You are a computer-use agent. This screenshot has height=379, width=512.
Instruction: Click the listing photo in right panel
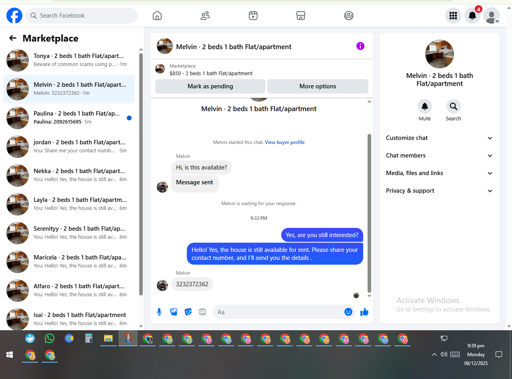(x=440, y=54)
